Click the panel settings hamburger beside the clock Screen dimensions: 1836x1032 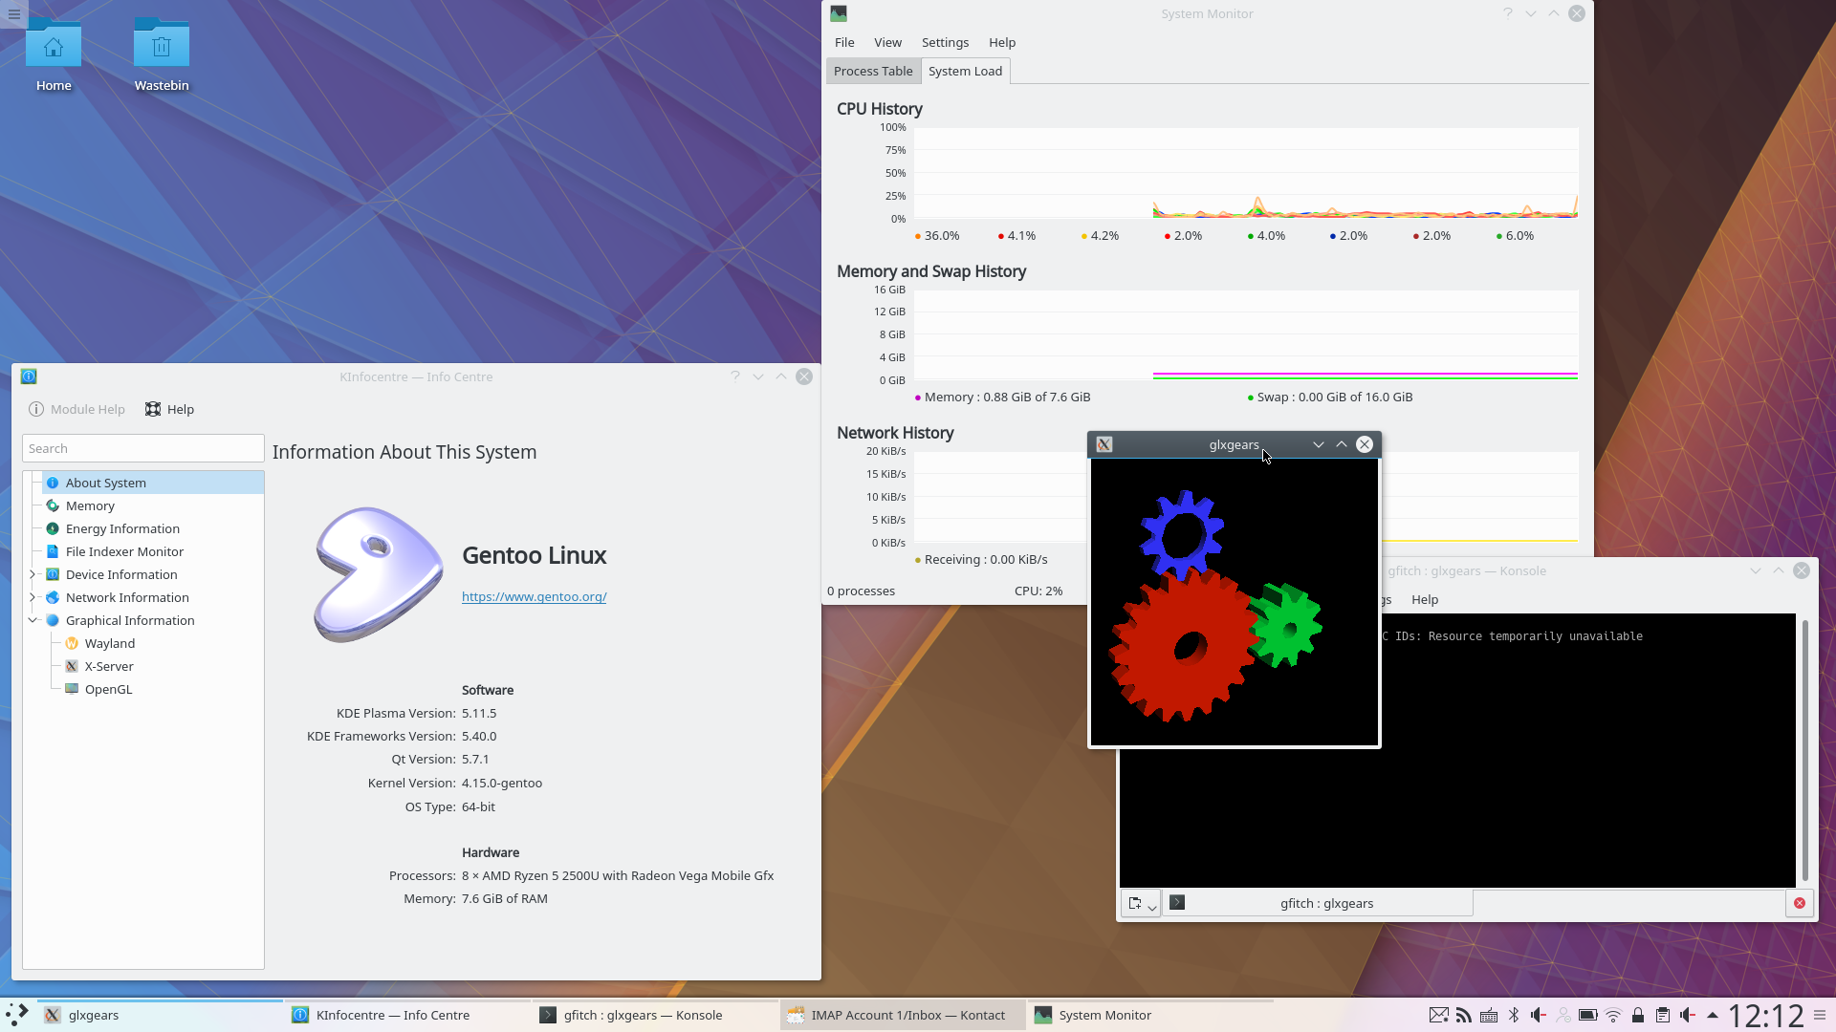click(1820, 1015)
